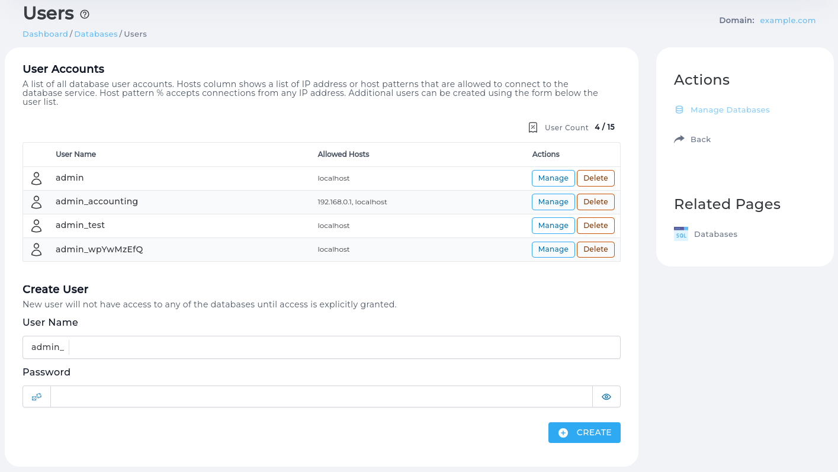Open the Dashboard breadcrumb link

point(45,34)
